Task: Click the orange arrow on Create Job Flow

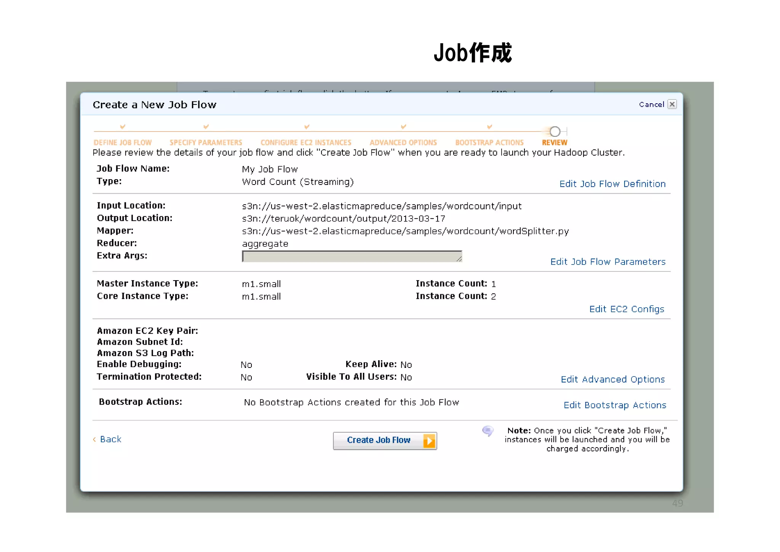Action: pyautogui.click(x=429, y=441)
